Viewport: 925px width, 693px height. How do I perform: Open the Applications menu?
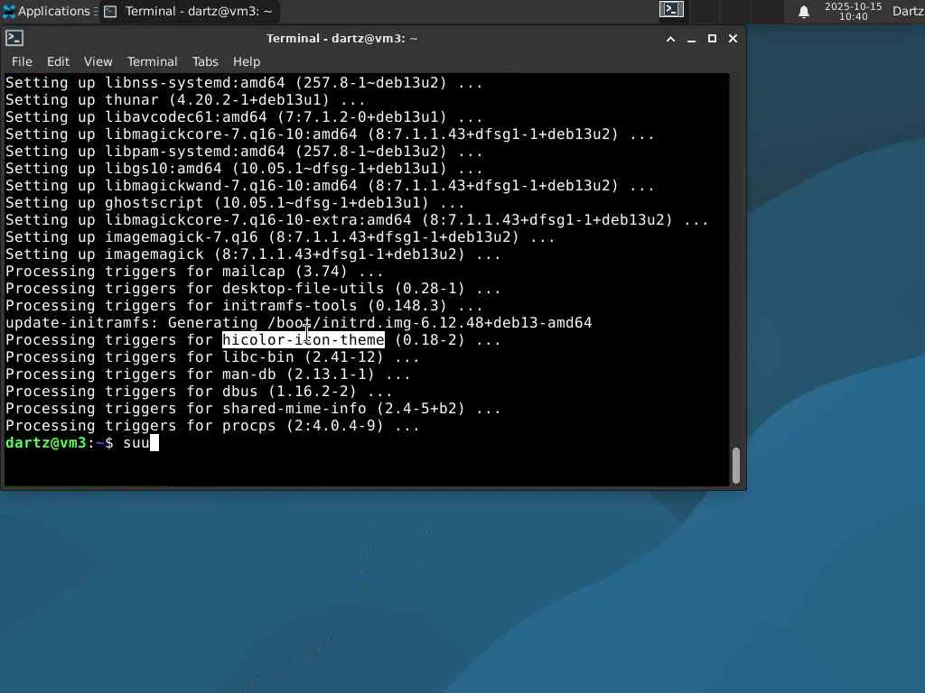(50, 11)
